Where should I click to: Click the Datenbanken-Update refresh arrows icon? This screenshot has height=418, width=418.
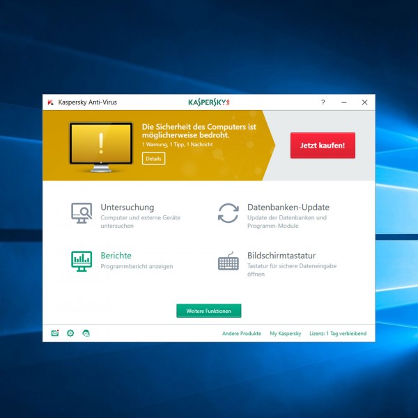pyautogui.click(x=229, y=213)
